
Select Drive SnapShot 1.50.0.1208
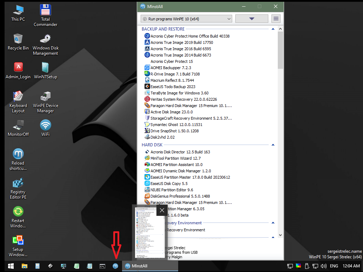point(172,131)
